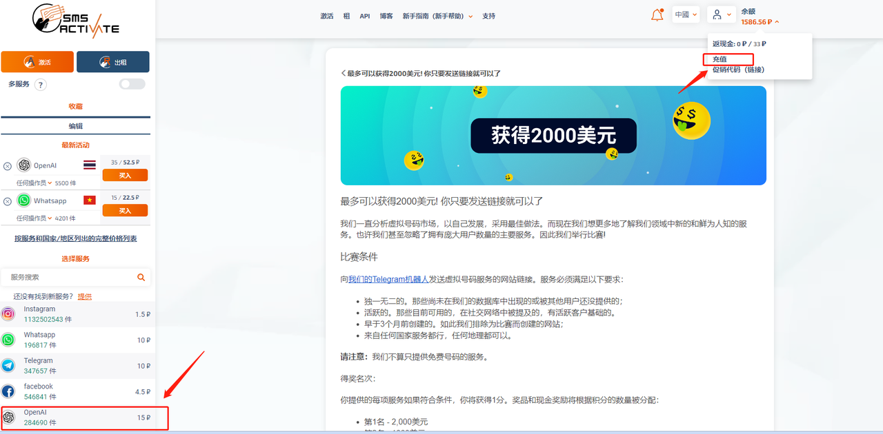The width and height of the screenshot is (883, 434).
Task: Select the facebook service icon
Action: [x=8, y=391]
